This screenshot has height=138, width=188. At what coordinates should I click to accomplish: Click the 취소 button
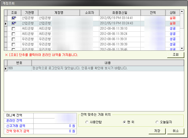click(x=175, y=131)
